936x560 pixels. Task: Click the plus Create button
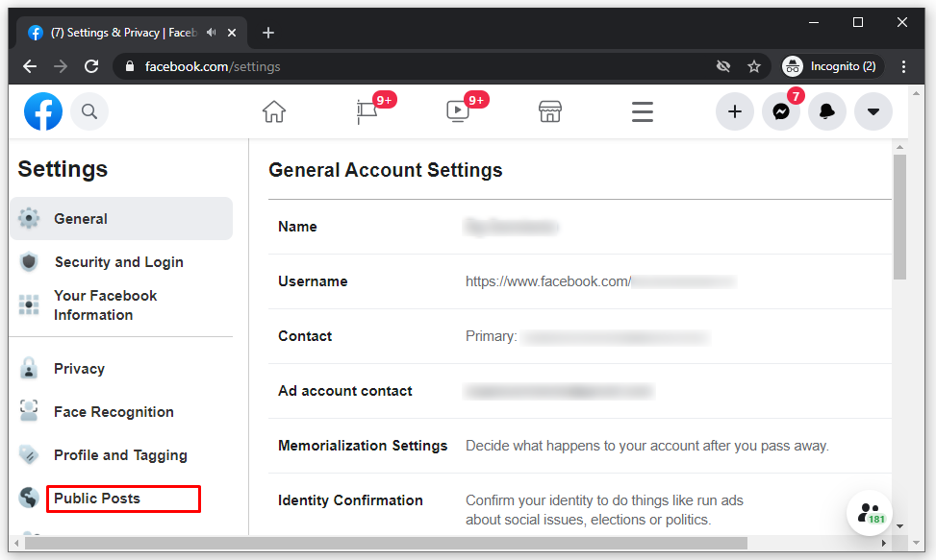(735, 111)
